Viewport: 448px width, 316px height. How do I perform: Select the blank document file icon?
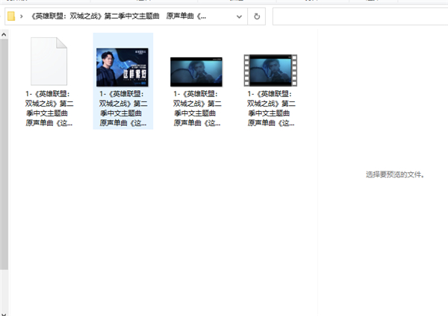[49, 62]
